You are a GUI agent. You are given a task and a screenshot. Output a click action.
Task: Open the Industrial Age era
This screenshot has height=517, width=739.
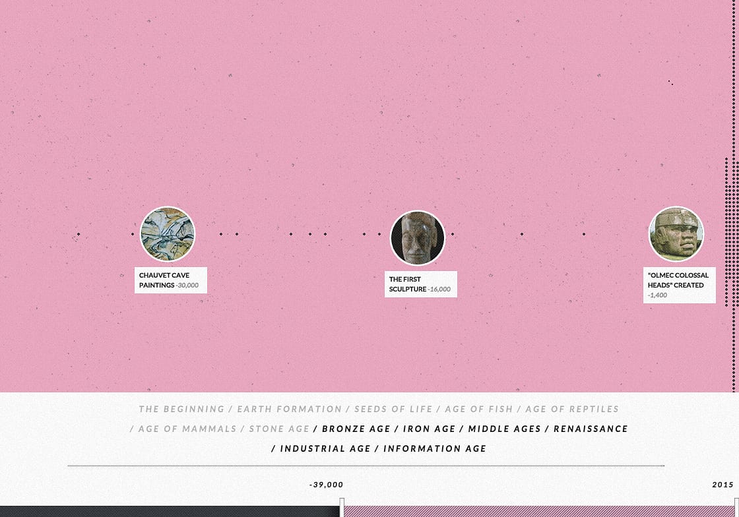coord(327,448)
